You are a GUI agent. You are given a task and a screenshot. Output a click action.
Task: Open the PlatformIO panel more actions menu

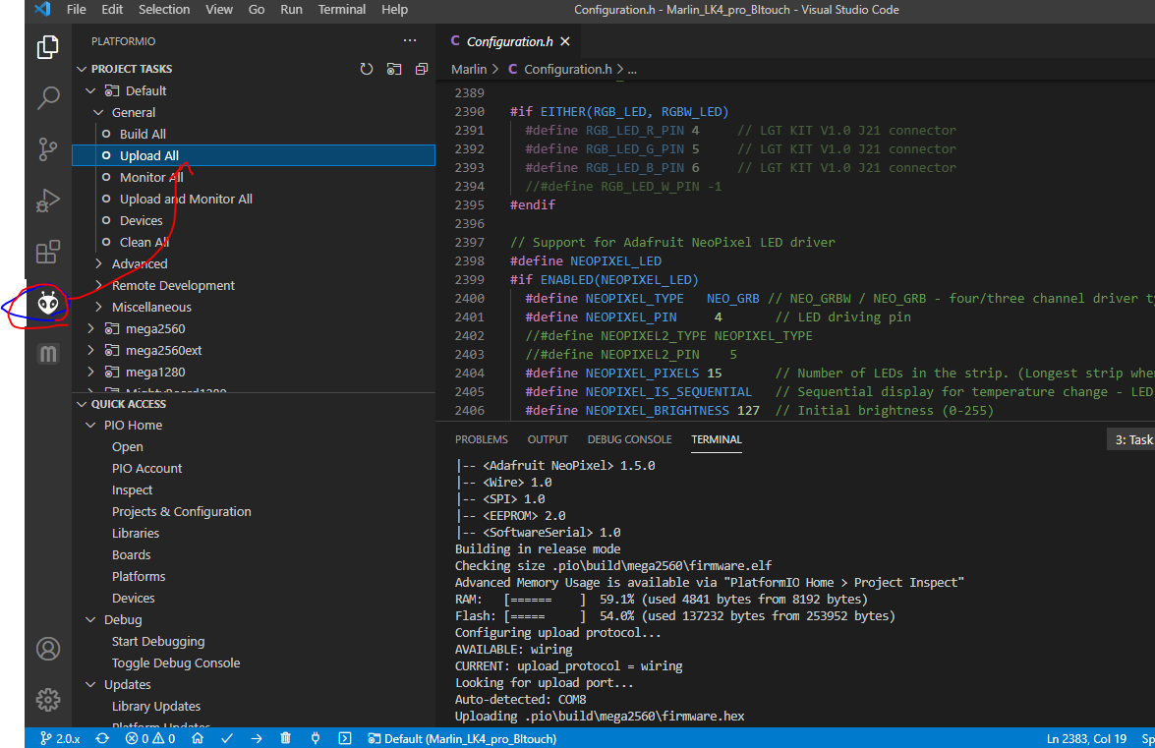(x=410, y=40)
